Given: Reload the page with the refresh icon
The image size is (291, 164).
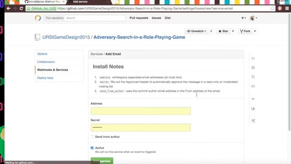Looking at the screenshot, I should (x=21, y=8).
